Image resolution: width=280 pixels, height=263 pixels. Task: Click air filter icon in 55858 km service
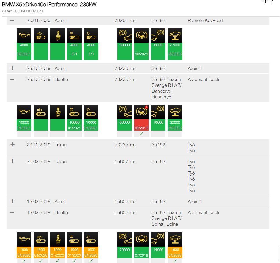[x=41, y=239]
